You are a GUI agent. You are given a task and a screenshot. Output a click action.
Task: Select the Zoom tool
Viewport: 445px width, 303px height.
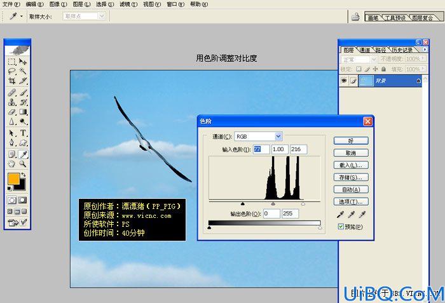(x=23, y=164)
